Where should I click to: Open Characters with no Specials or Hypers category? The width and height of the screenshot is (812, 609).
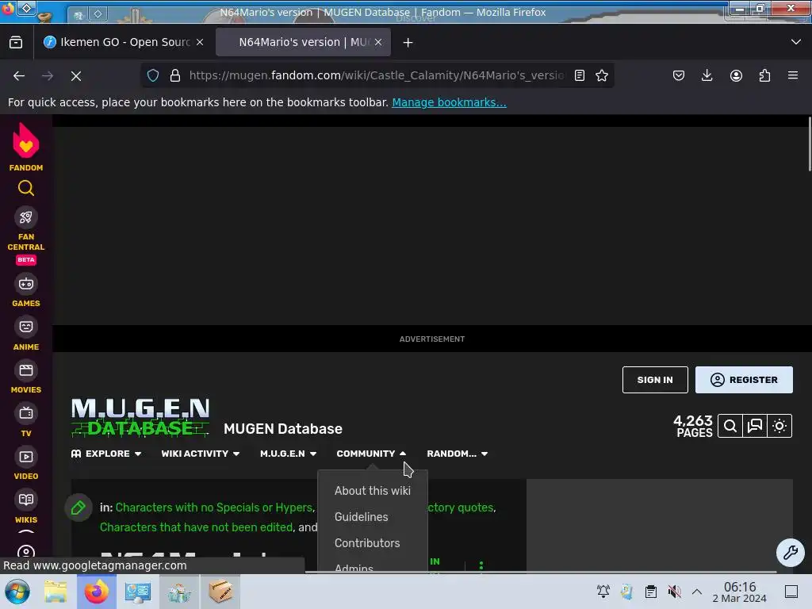coord(214,507)
